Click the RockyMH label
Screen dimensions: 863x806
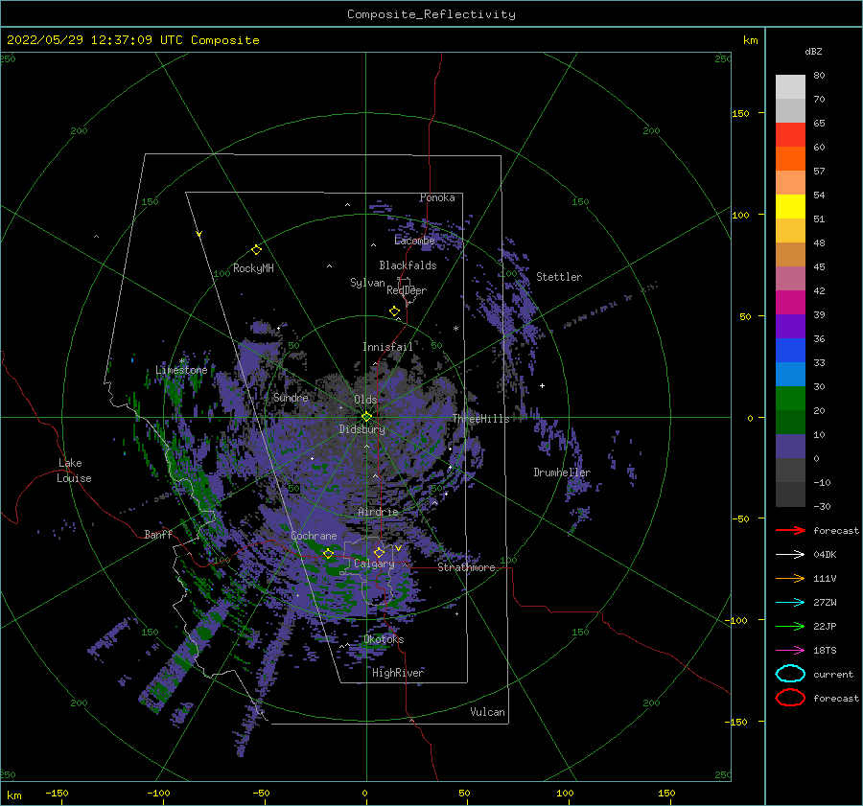pyautogui.click(x=253, y=268)
